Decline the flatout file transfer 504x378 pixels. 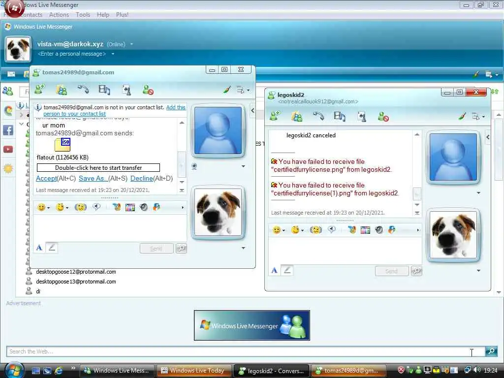point(141,178)
